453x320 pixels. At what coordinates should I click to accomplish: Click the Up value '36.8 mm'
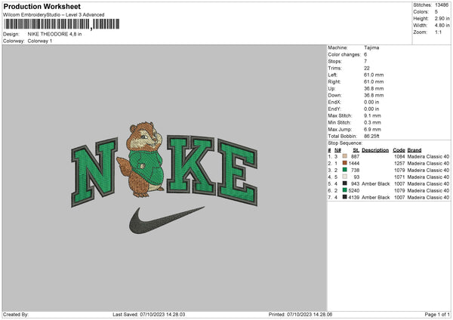point(374,88)
